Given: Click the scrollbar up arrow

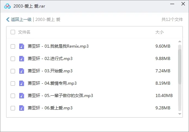Looking at the screenshot, I should 180,41.
